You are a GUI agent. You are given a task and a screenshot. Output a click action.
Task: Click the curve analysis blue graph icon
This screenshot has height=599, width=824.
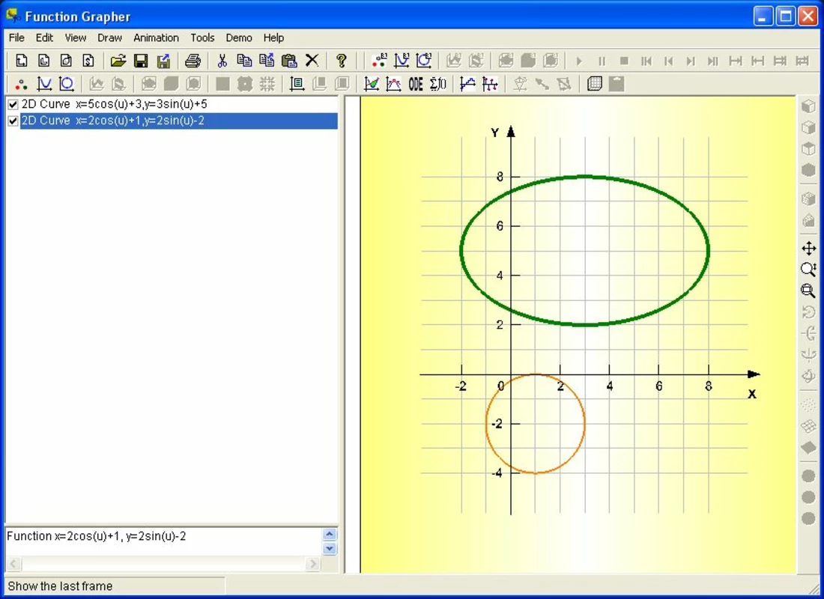tap(467, 84)
